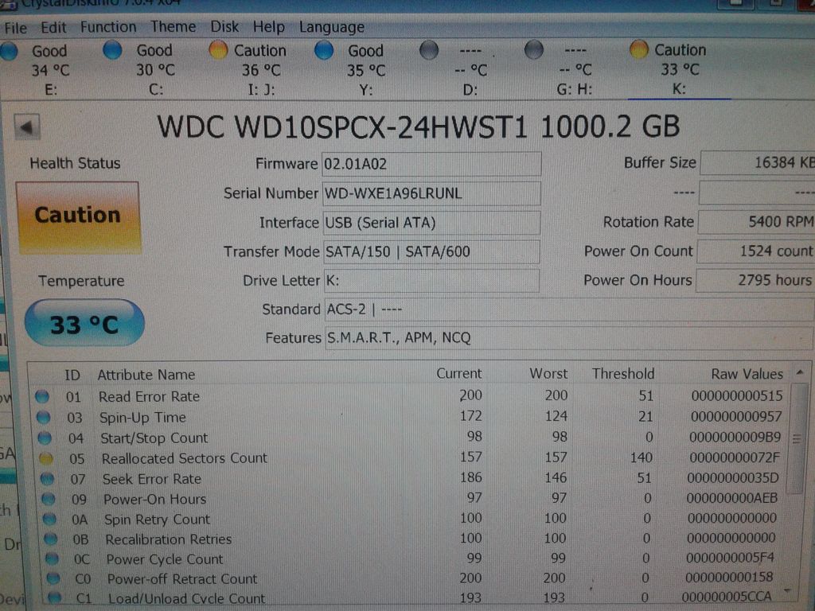Screen dimensions: 815x611
Task: Click blue status dot for Spin Retry Count
Action: [49, 519]
